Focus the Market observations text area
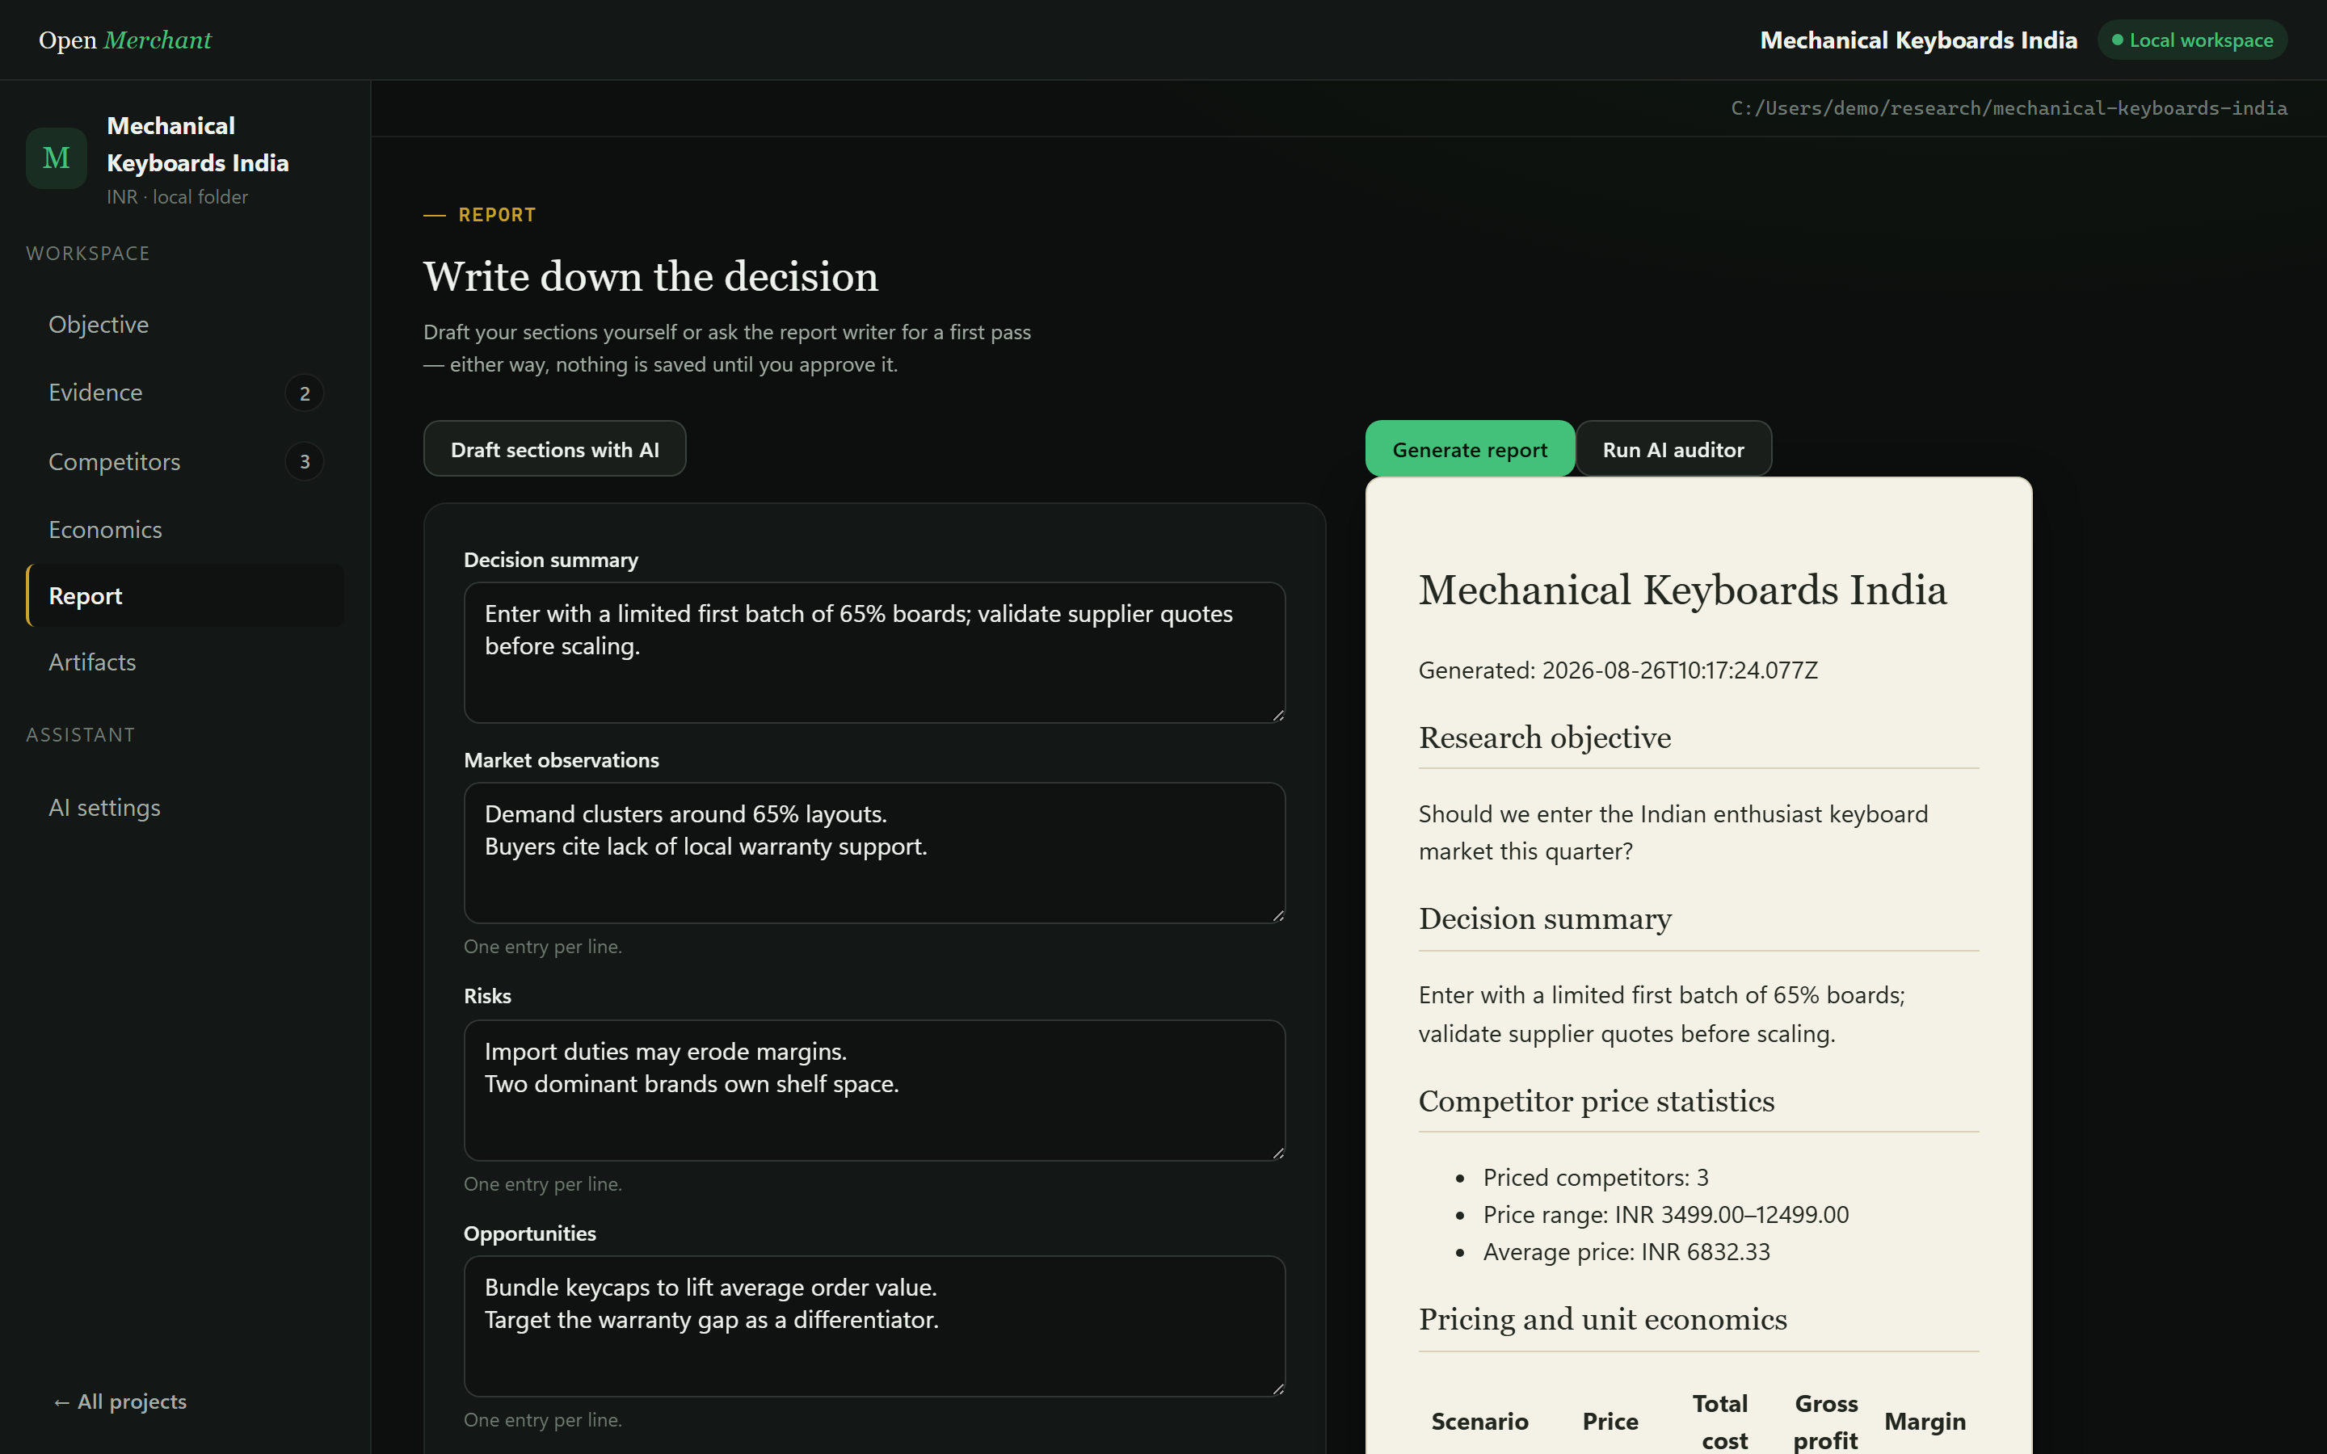 click(874, 853)
